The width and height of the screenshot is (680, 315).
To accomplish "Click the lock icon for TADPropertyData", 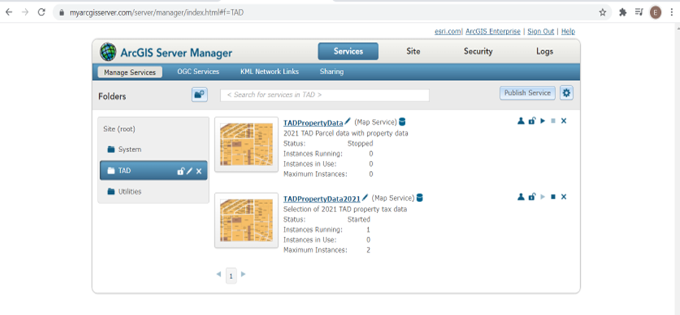I will 532,121.
